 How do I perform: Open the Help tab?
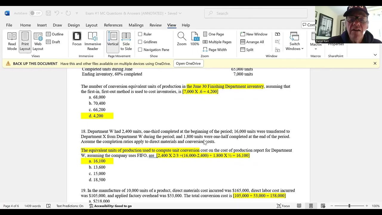(186, 25)
